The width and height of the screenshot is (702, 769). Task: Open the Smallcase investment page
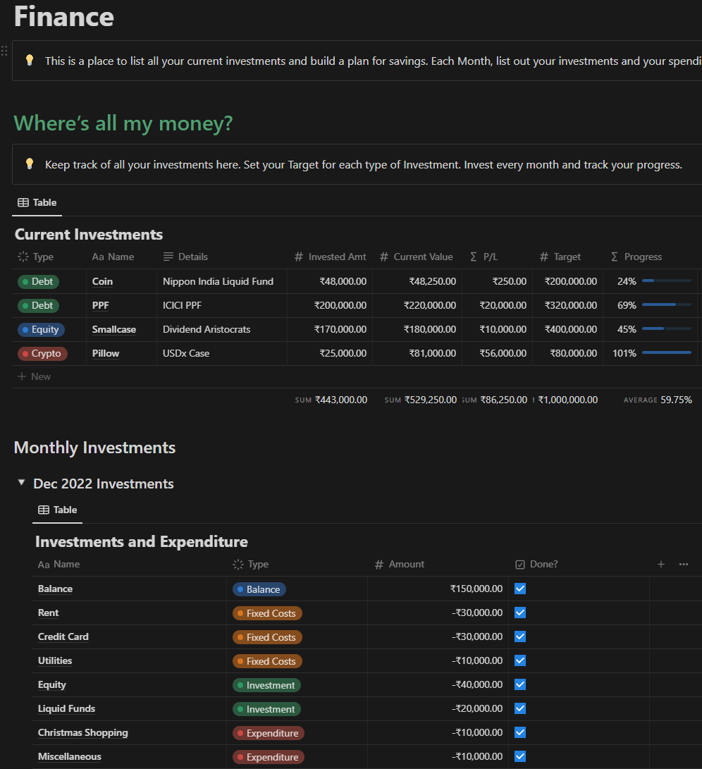click(x=113, y=330)
